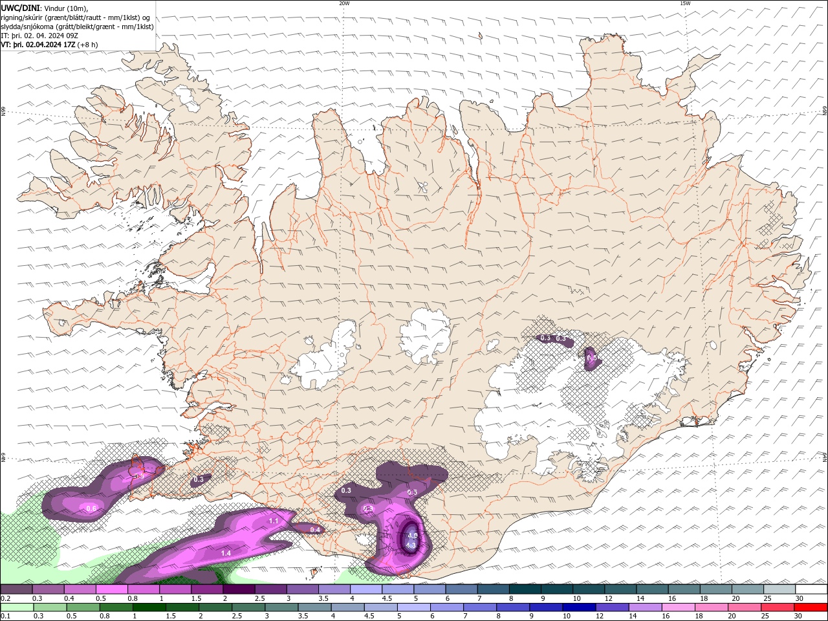Click the light lavender 4 swatch in upper scale
828x621 pixels.
(366, 589)
